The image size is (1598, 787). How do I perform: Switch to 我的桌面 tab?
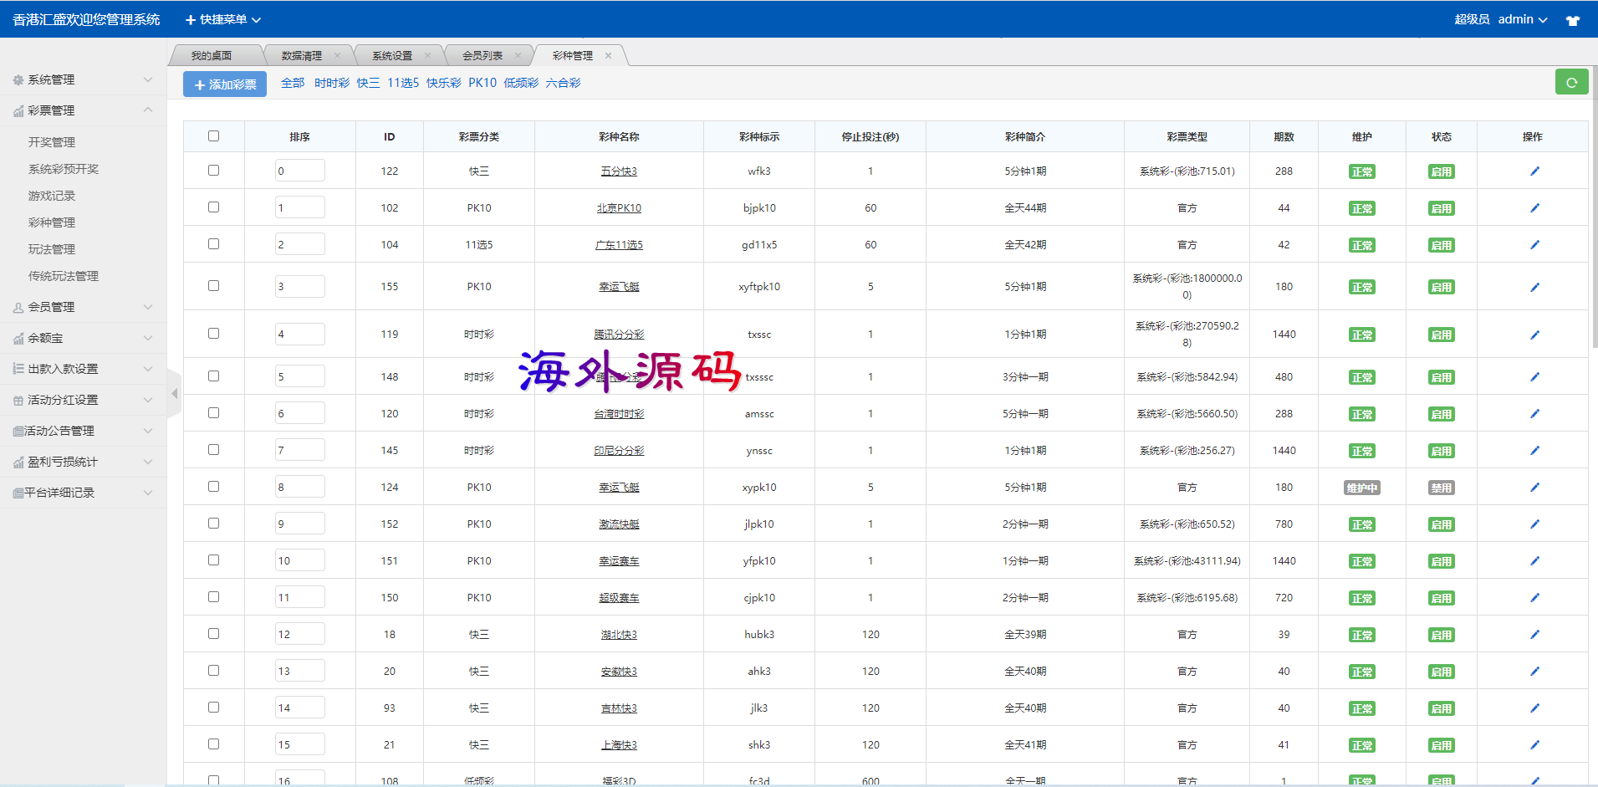click(212, 56)
